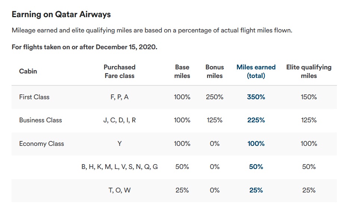Select the 'B, H, K, M, L, V, S, N, Q, G' cell
Screen dimensions: 344x213
coord(119,167)
